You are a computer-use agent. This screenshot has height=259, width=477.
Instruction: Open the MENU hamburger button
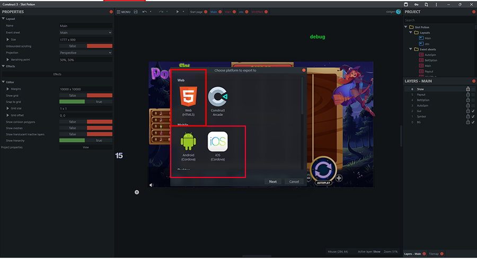point(123,12)
